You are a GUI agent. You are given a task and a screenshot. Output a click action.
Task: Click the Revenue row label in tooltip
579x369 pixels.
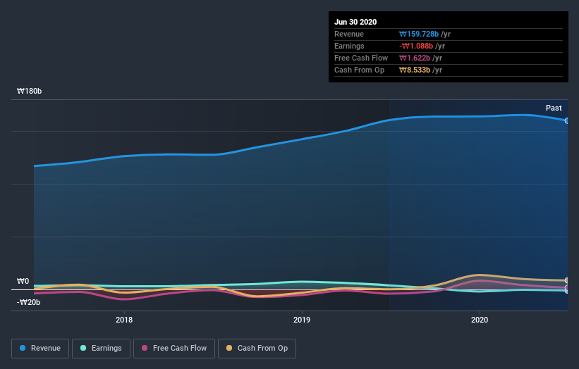pos(349,35)
